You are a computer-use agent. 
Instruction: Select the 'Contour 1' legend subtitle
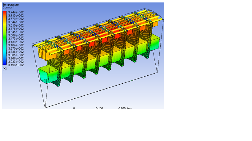tap(9, 8)
